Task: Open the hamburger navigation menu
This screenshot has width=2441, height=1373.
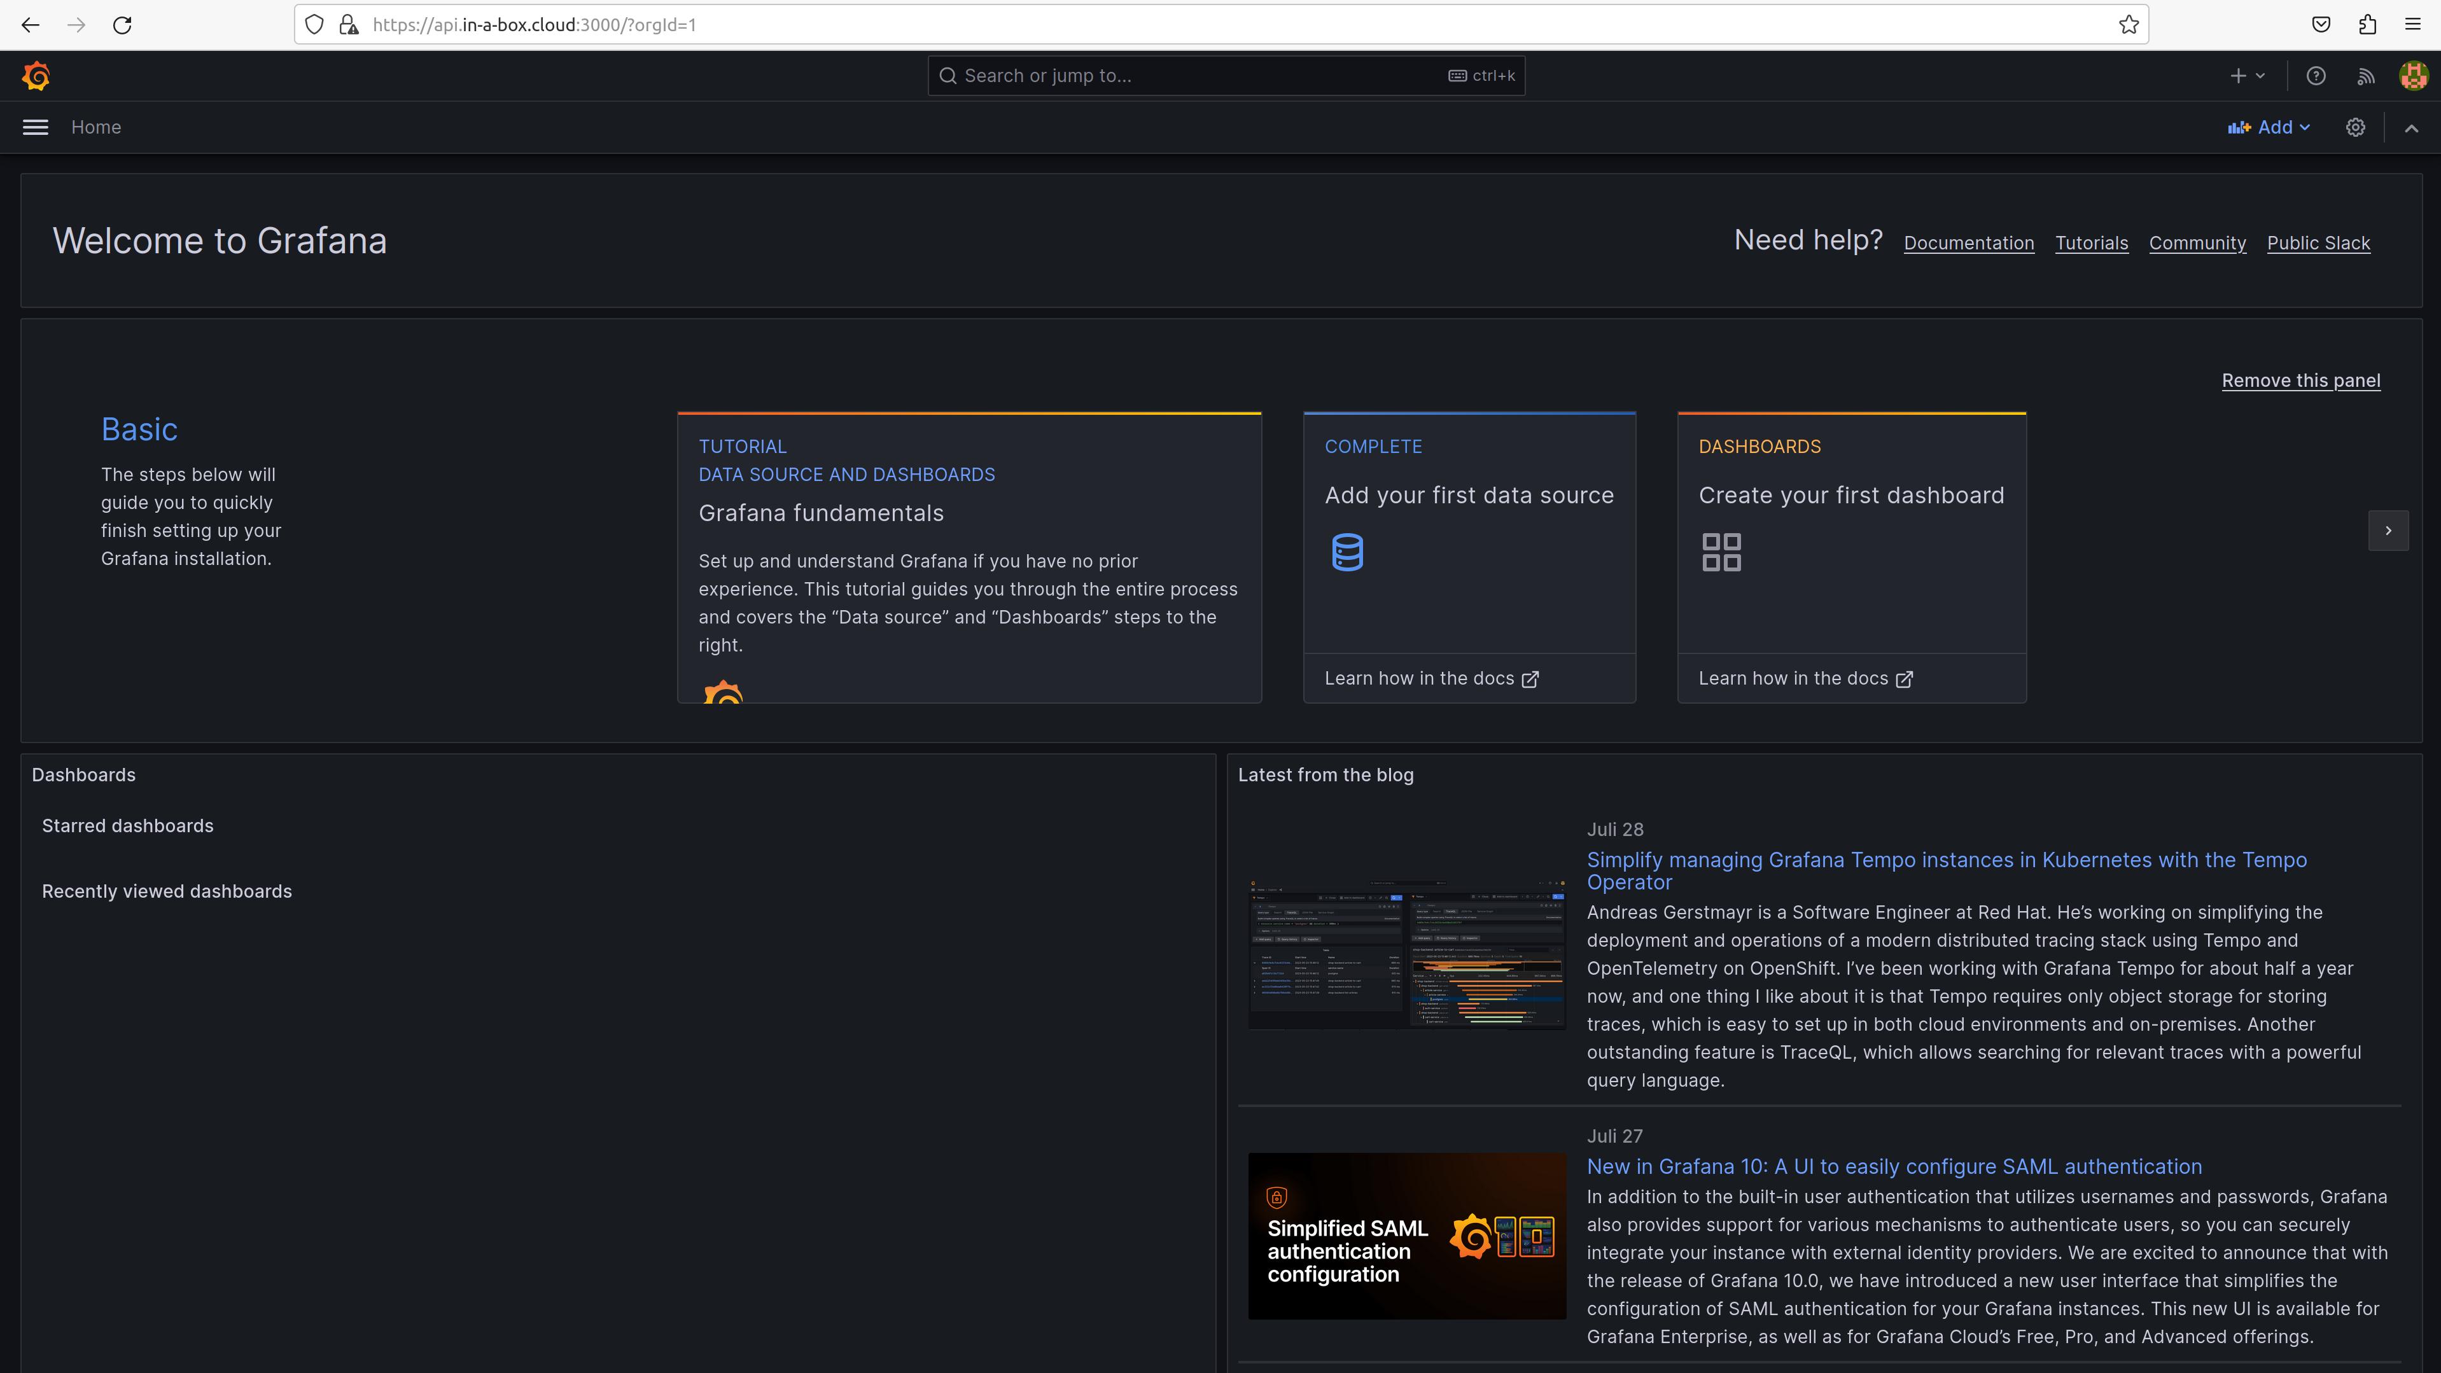Action: coord(35,127)
